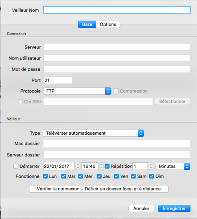Click the Répétition count stepper
The height and width of the screenshot is (219, 197).
tap(151, 166)
